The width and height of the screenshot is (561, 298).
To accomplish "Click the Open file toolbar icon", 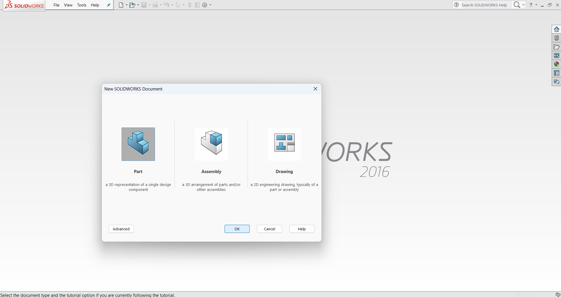I will pyautogui.click(x=132, y=5).
